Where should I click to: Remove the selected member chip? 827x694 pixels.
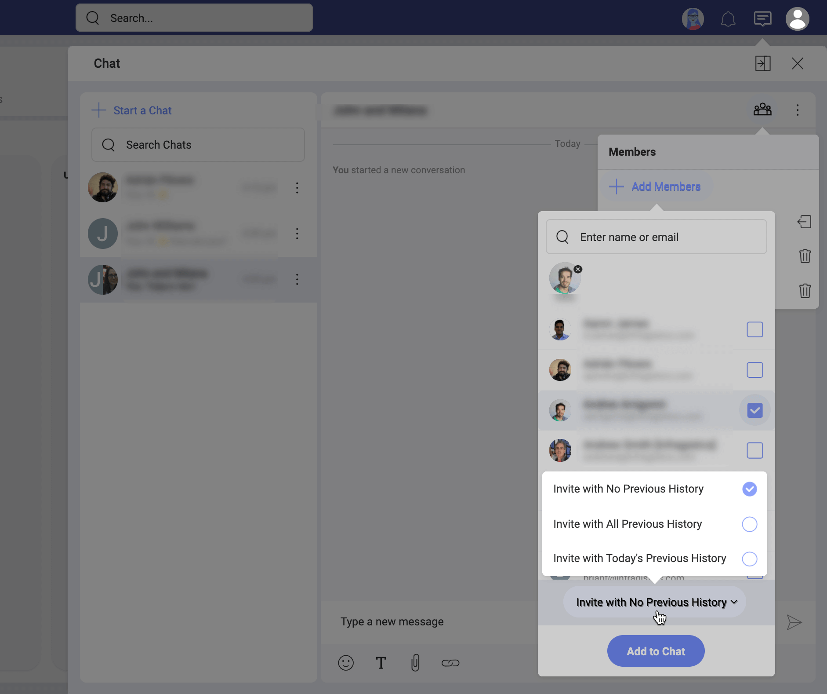(577, 269)
